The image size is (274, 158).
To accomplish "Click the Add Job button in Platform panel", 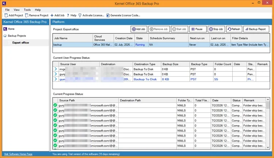I will (x=139, y=29).
